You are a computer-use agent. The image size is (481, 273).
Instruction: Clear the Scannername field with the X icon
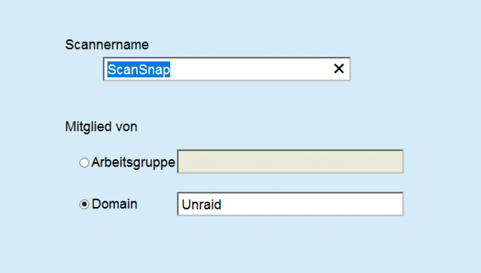(339, 68)
